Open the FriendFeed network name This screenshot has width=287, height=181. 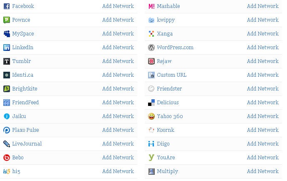(25, 103)
